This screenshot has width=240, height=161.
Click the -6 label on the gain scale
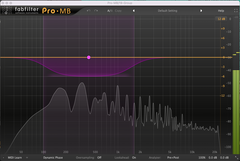[223, 76]
